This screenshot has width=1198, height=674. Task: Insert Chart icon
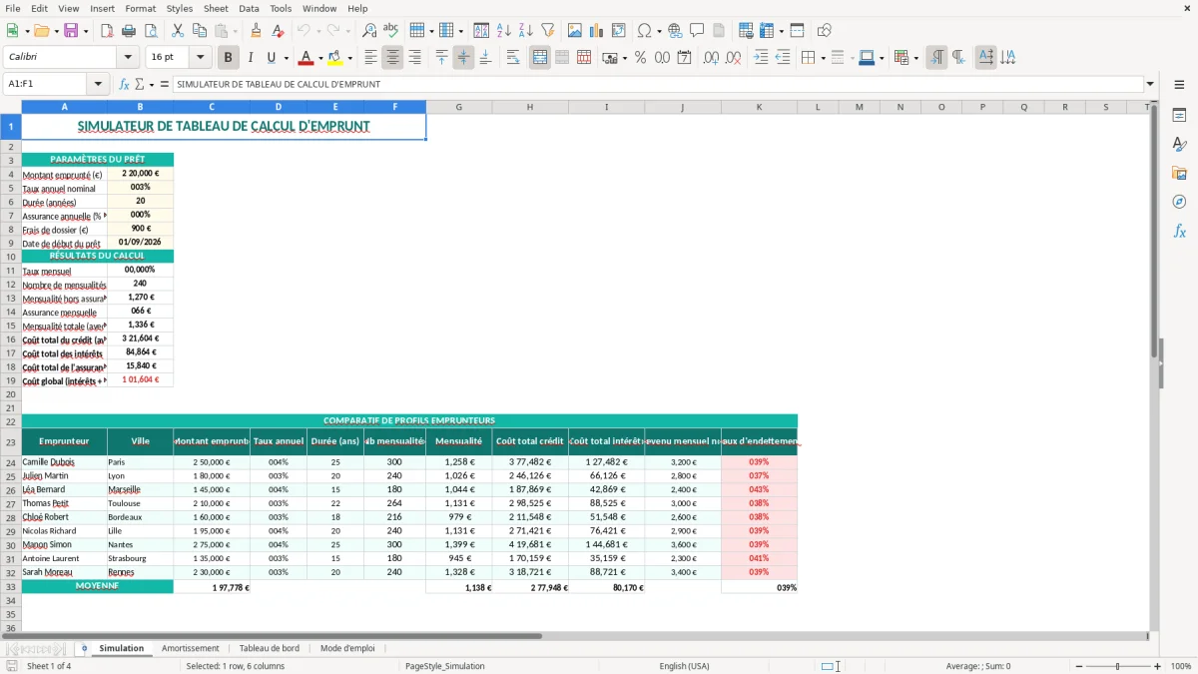click(597, 31)
